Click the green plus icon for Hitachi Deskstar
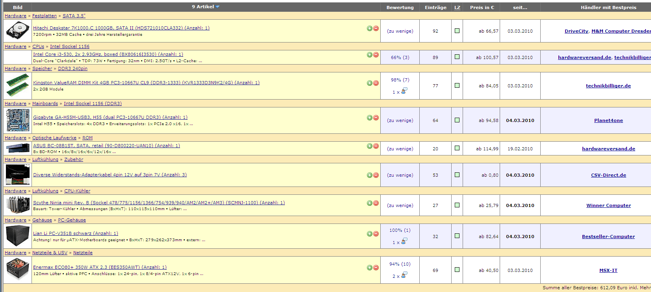651x292 pixels. (x=370, y=28)
